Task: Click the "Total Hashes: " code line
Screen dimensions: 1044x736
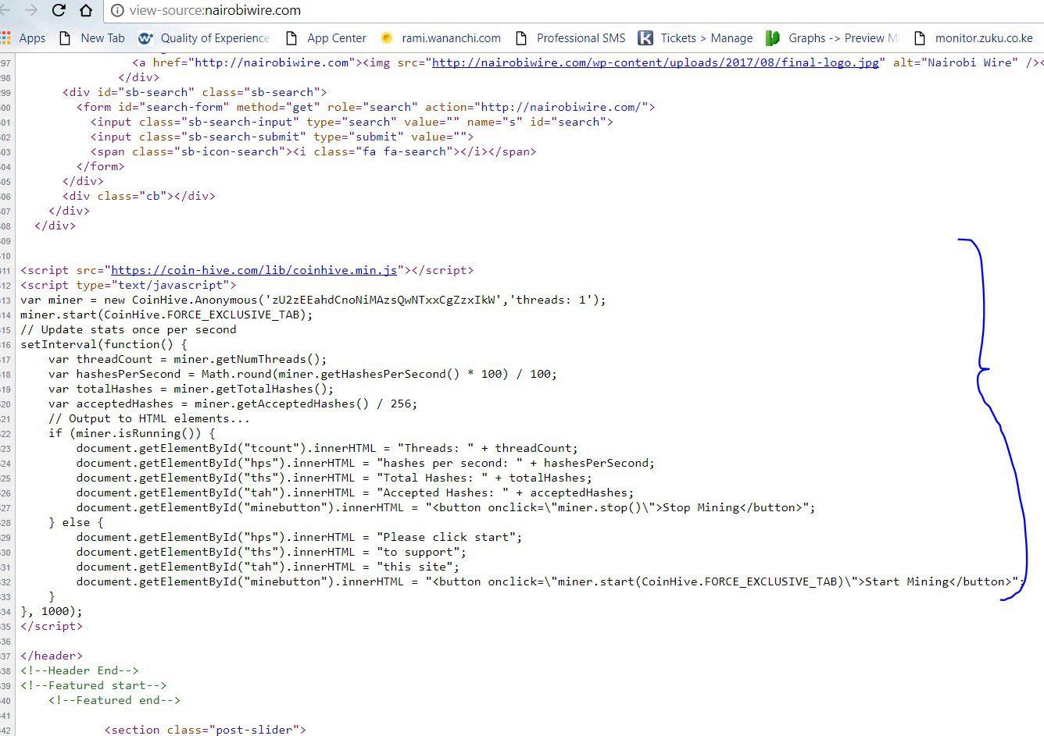Action: coord(334,478)
